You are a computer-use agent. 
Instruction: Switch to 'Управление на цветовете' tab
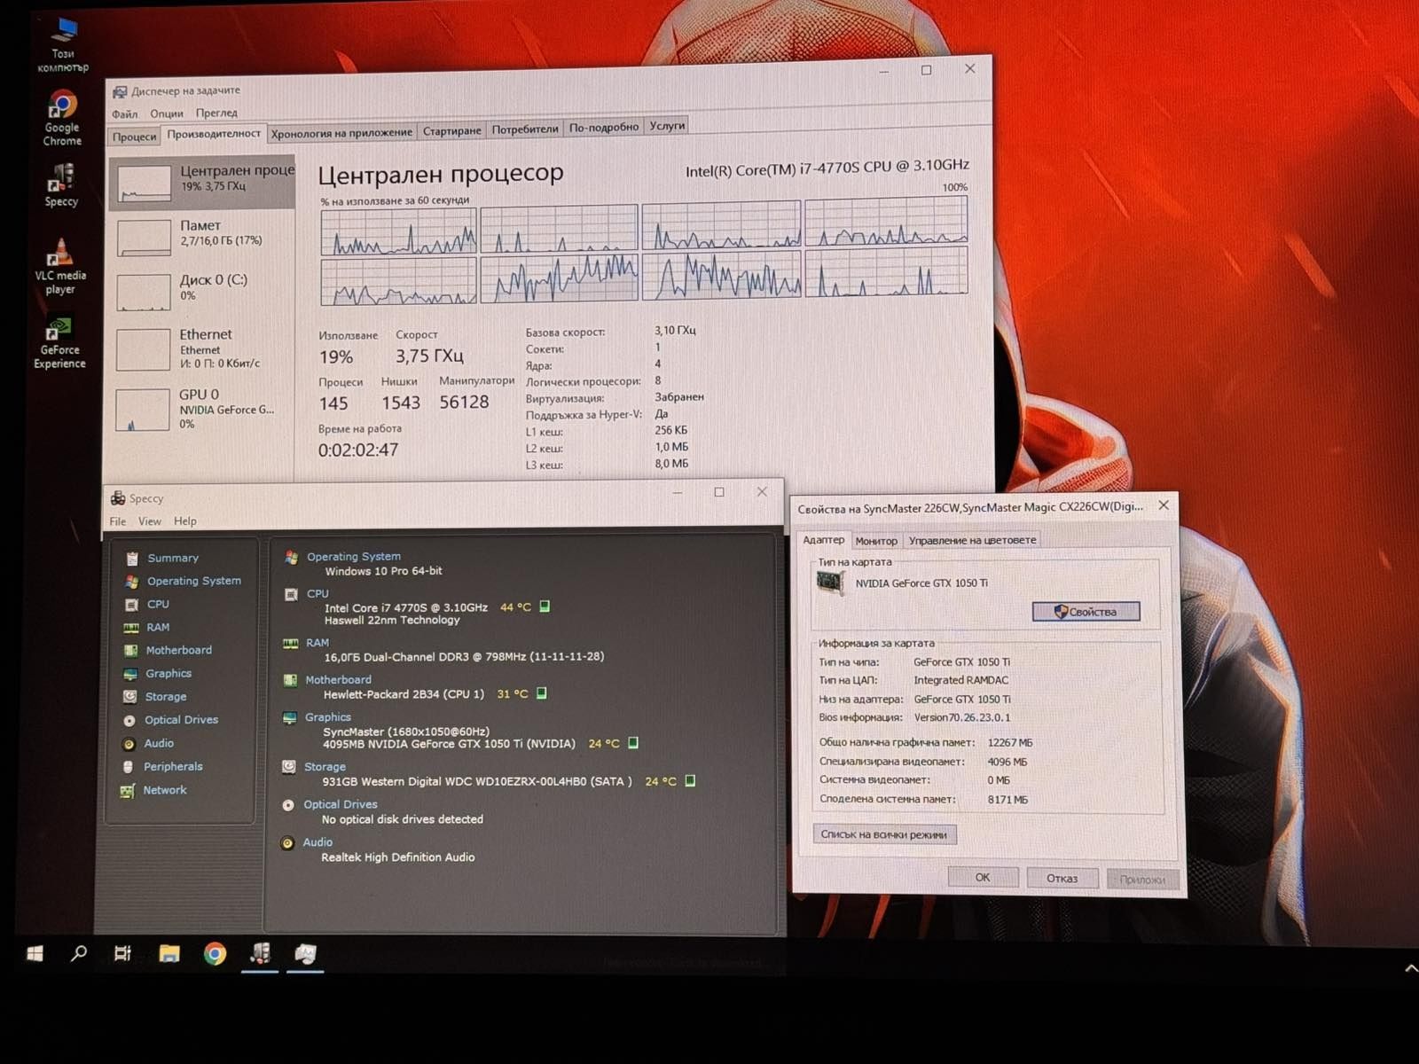point(972,540)
